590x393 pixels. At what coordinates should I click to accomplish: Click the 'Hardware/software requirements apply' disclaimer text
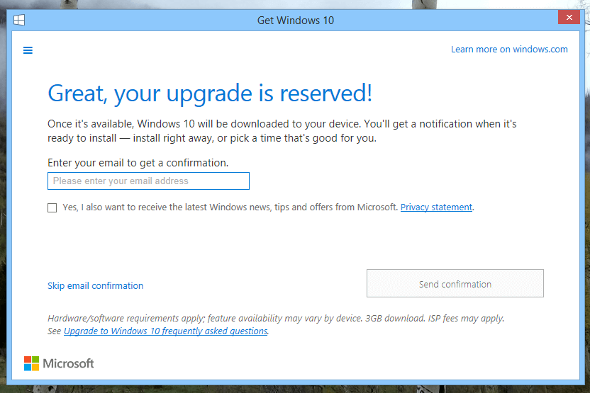tap(276, 318)
